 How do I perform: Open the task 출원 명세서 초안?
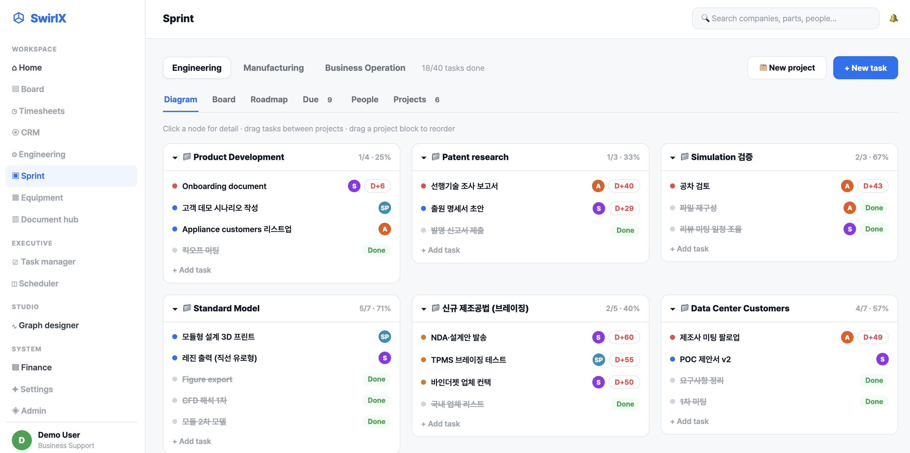(457, 208)
